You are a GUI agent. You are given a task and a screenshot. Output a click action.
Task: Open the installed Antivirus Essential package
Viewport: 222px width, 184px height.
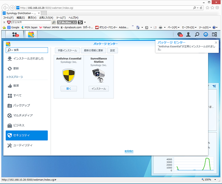click(69, 89)
